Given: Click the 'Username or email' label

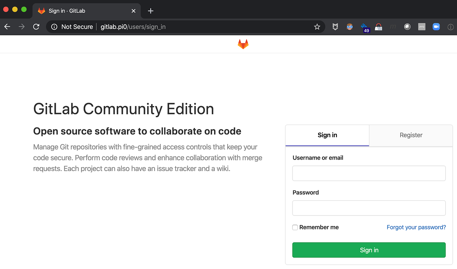Looking at the screenshot, I should click(318, 158).
